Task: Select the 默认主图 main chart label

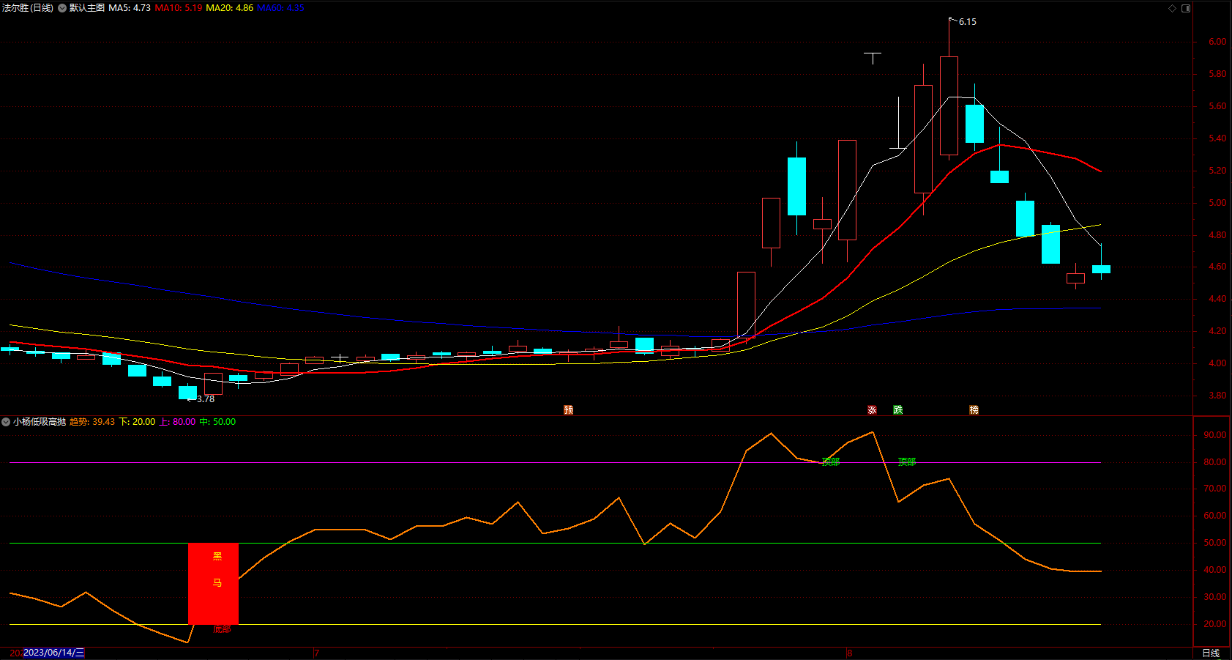Action: pos(87,8)
